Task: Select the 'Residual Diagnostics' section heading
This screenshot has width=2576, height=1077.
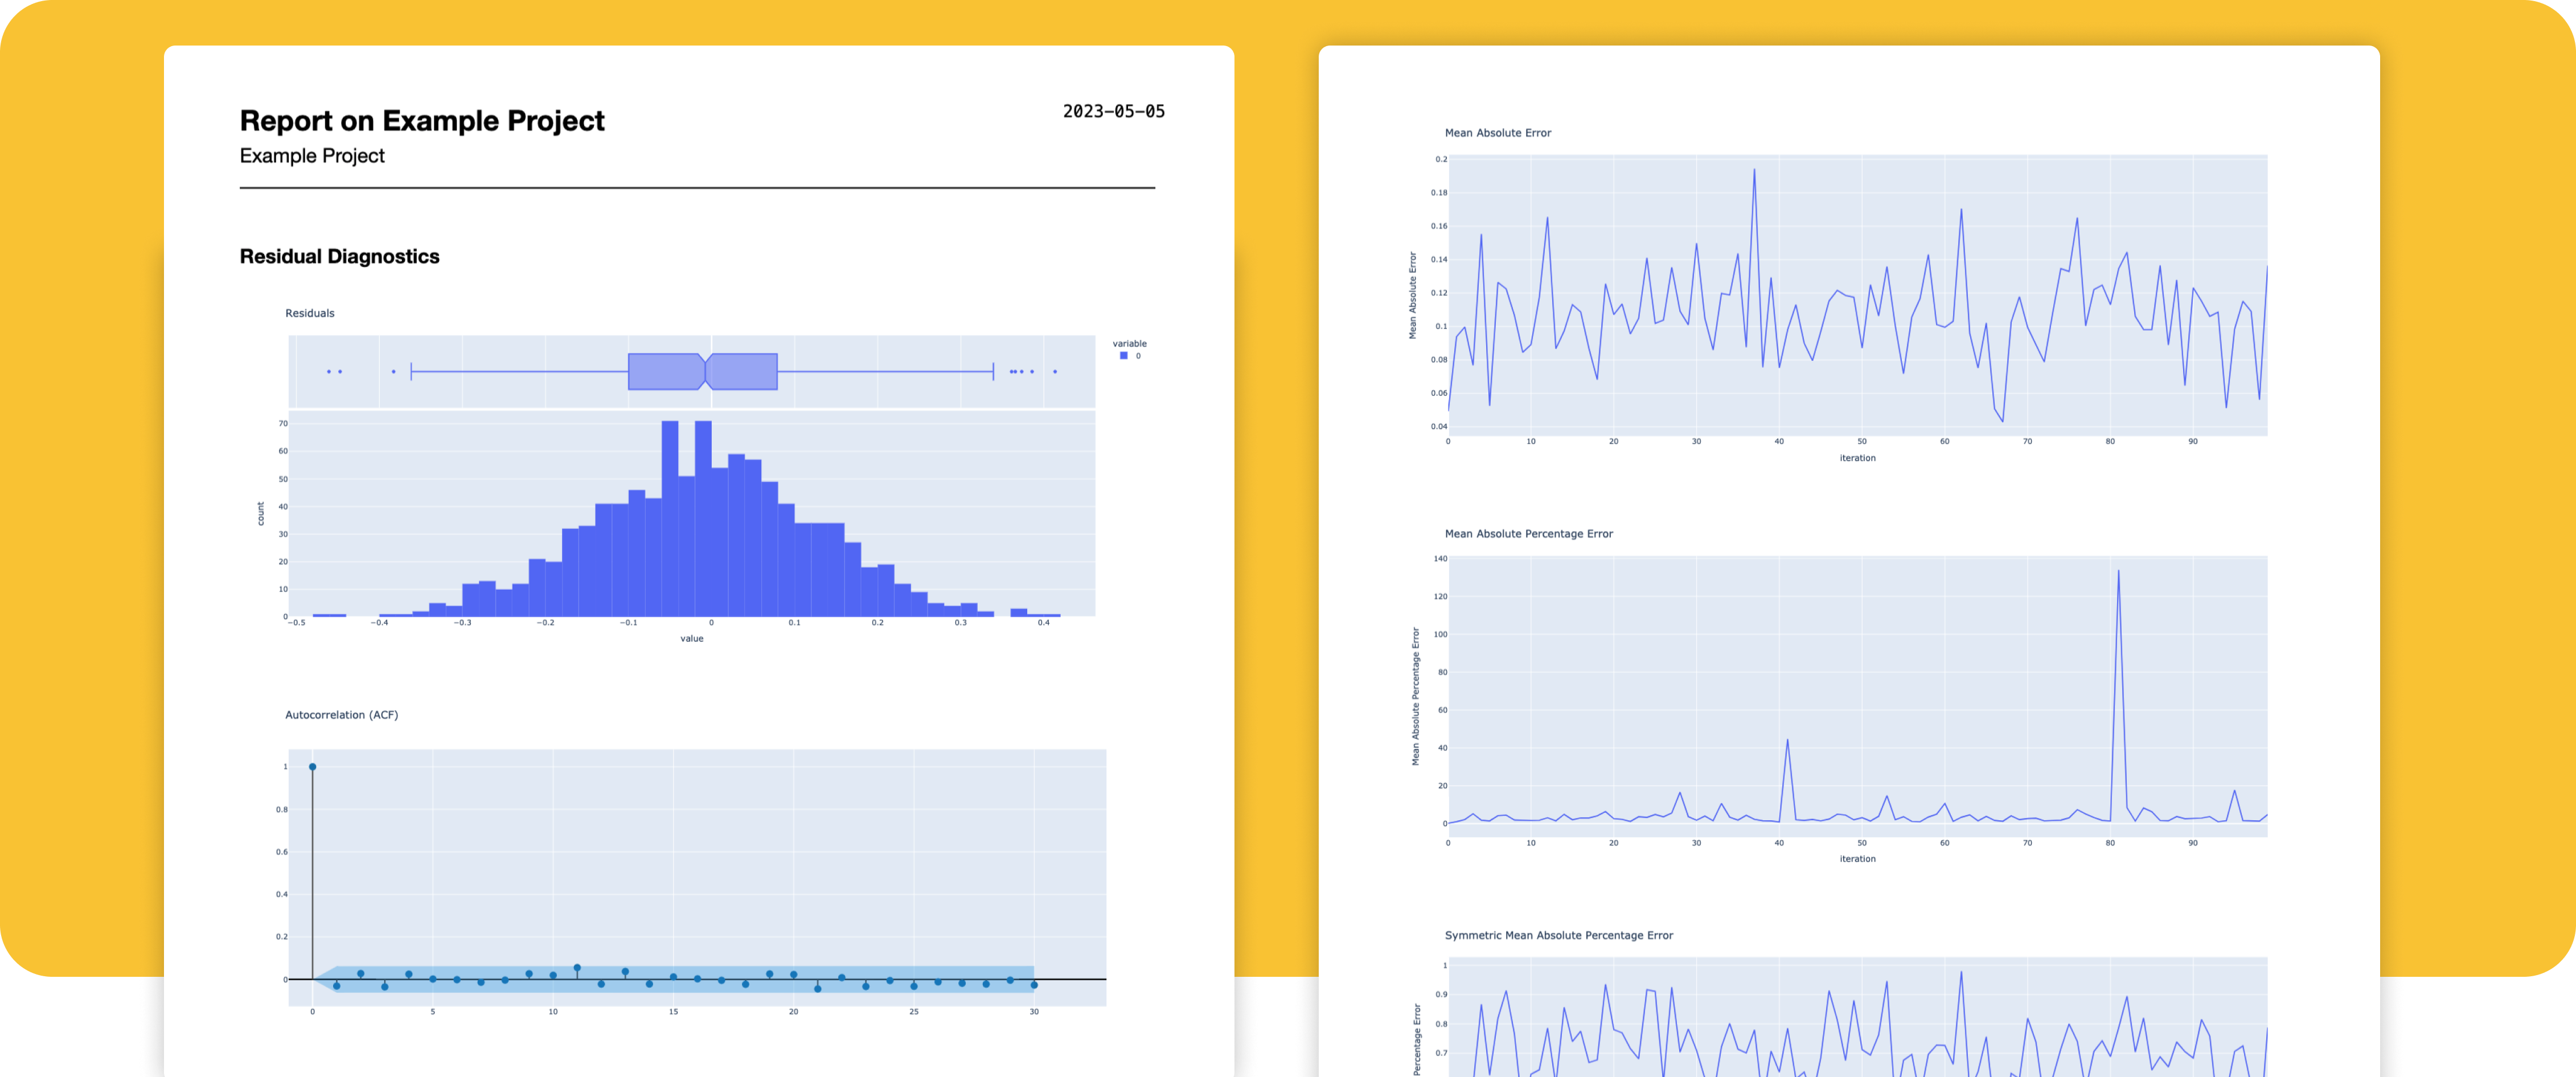Action: (339, 256)
